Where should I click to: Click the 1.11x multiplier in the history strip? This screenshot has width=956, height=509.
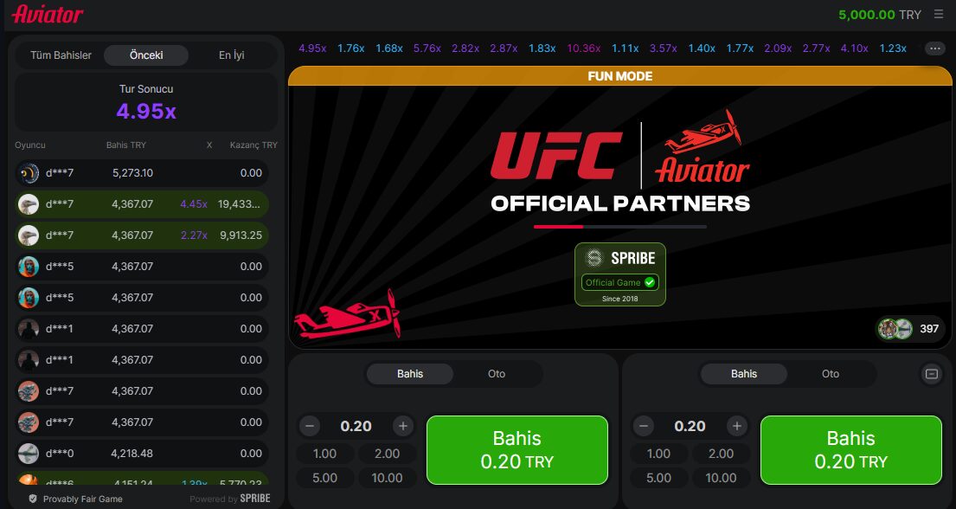[626, 48]
